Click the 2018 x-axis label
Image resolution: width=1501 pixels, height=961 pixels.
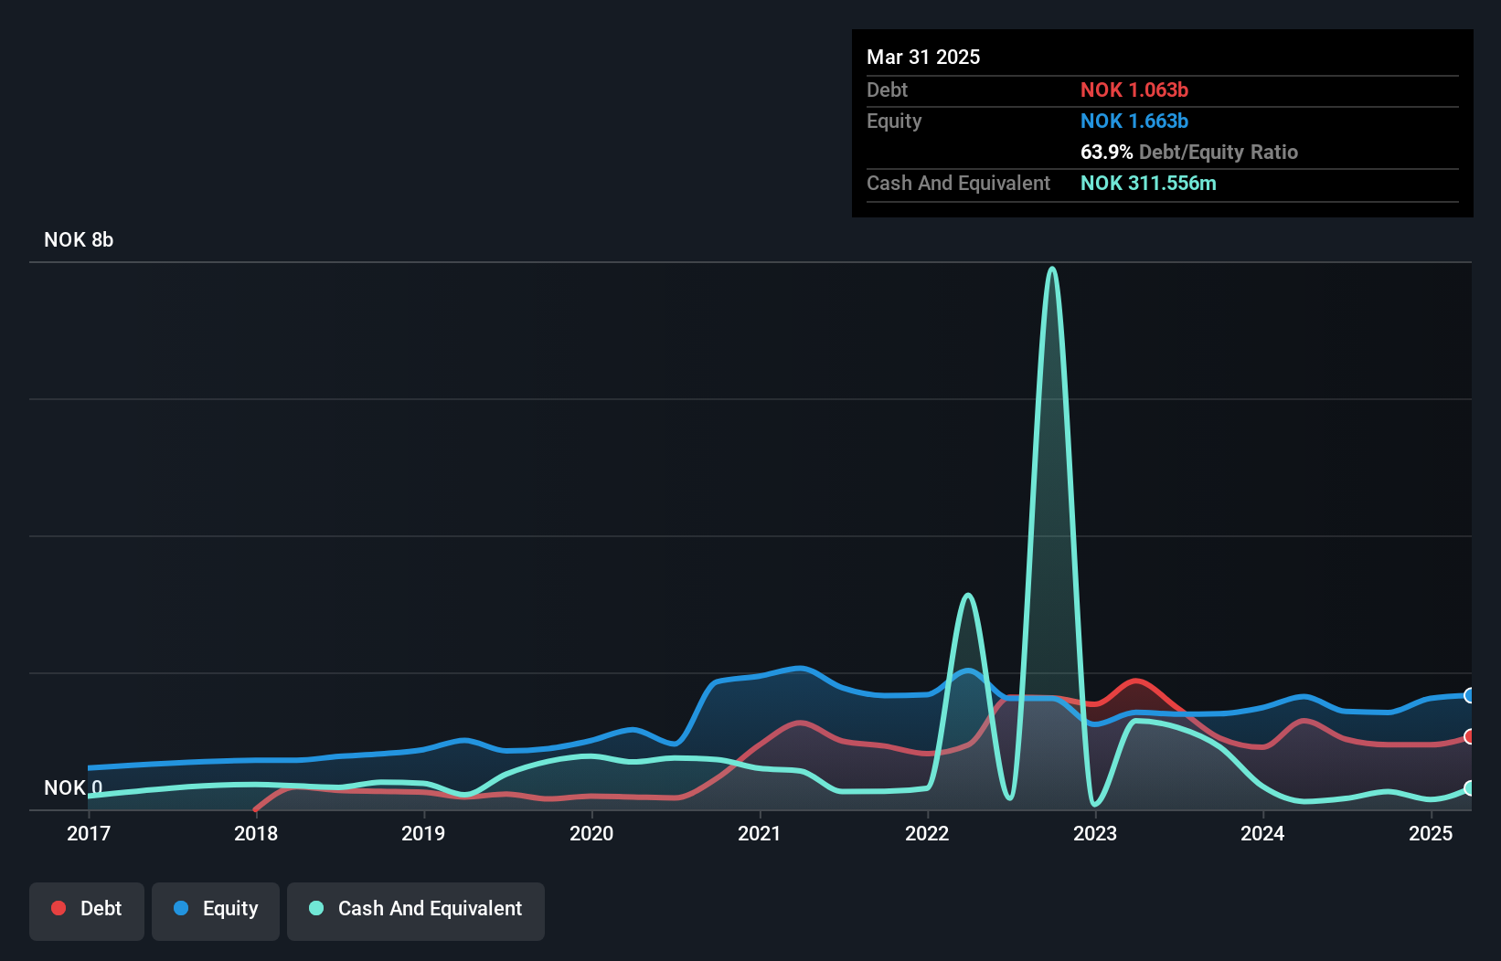click(256, 833)
